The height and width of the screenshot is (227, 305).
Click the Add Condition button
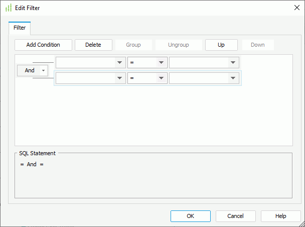coord(43,45)
